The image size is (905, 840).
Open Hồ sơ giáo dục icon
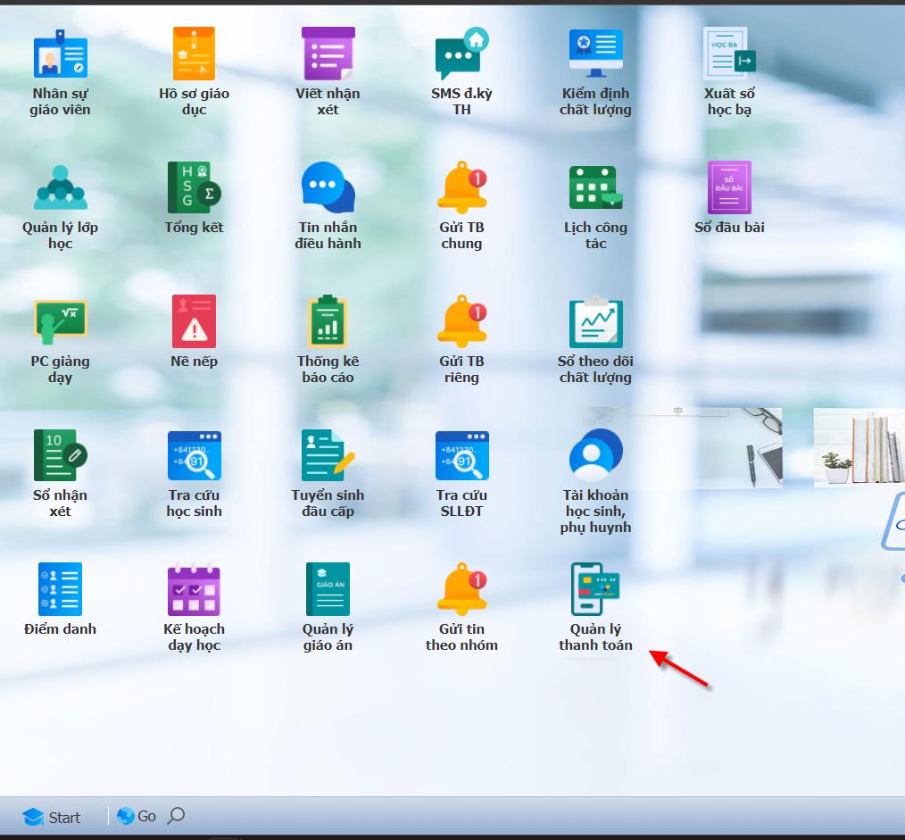[194, 55]
